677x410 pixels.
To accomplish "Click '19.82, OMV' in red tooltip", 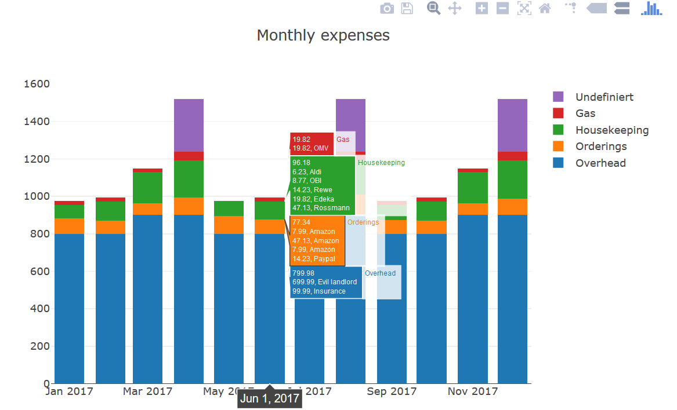I will click(310, 148).
